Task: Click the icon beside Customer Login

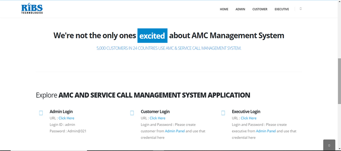Action: 132,113
